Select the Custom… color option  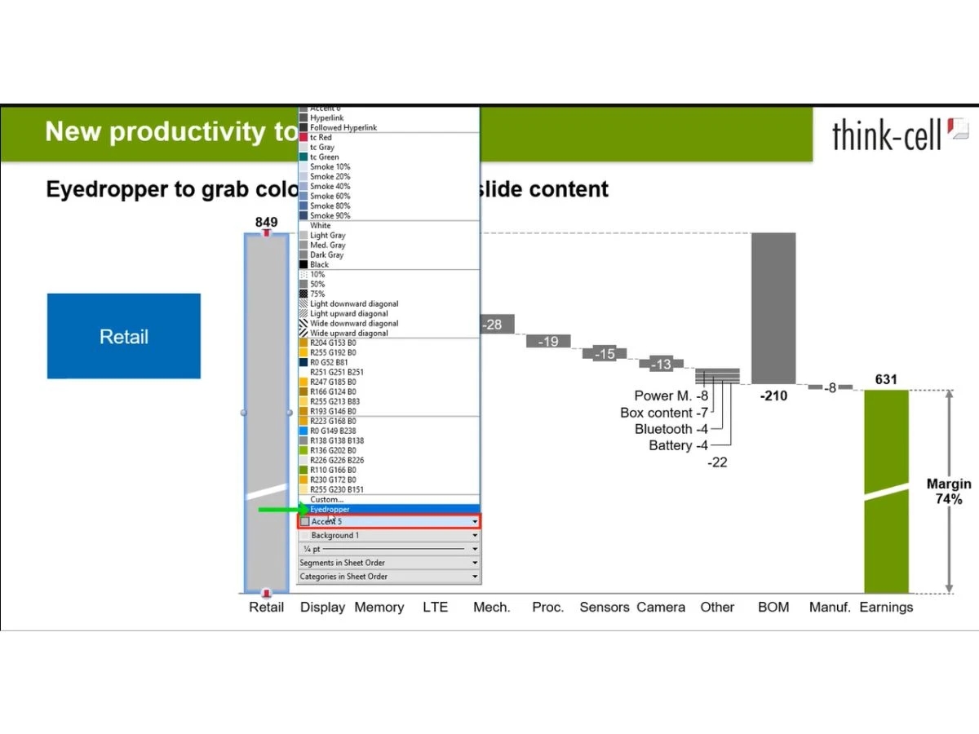[x=326, y=498]
